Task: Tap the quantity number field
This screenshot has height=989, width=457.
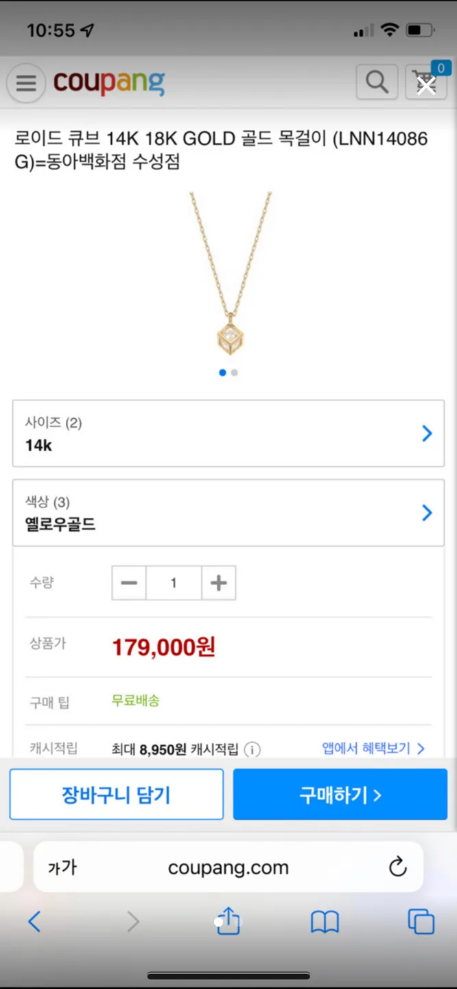Action: pos(174,582)
